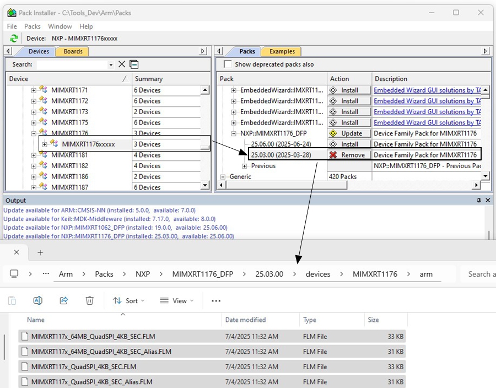Image resolution: width=496 pixels, height=388 pixels.
Task: Open the Packs menu
Action: [33, 26]
